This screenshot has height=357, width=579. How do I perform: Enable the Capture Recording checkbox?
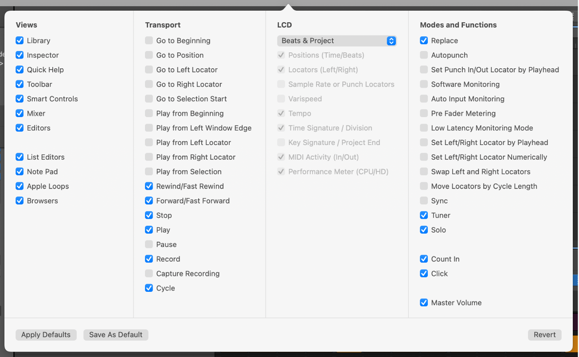tap(149, 274)
